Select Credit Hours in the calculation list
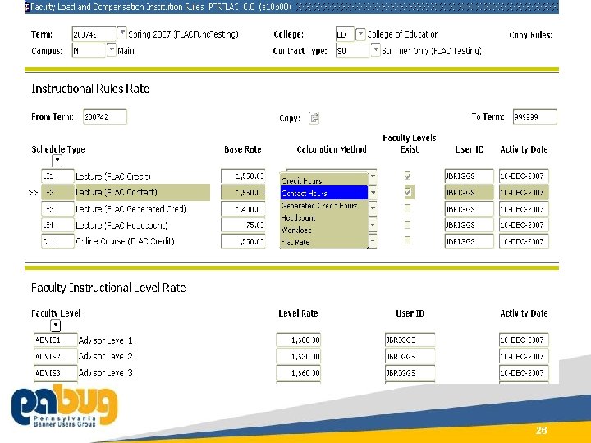The height and width of the screenshot is (443, 591). (324, 180)
